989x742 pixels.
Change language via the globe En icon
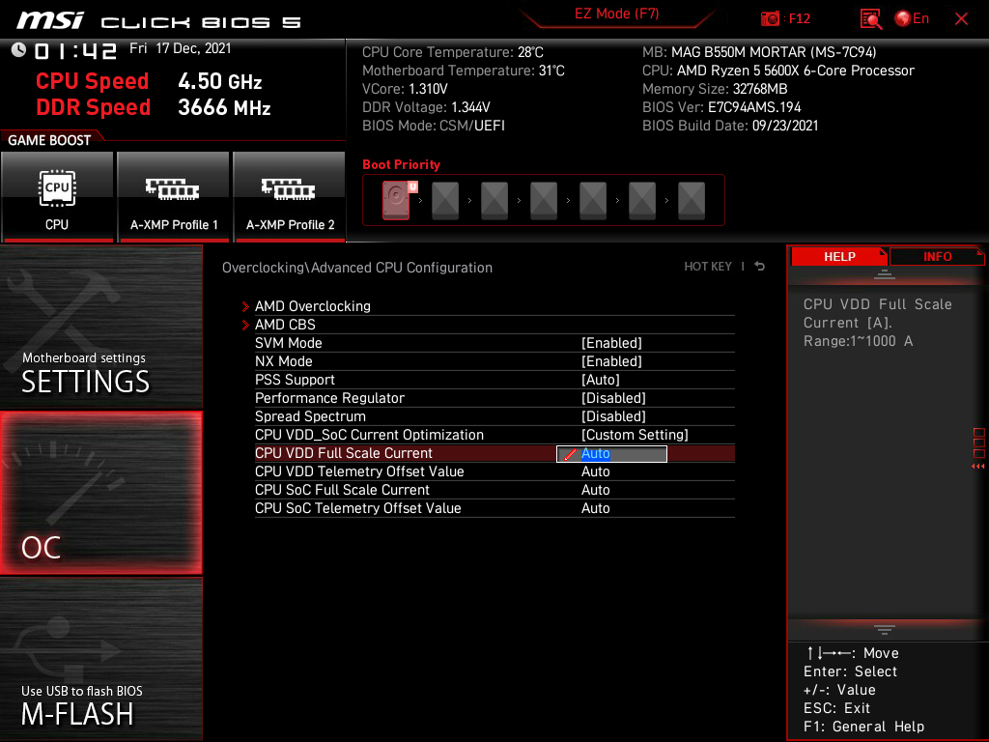912,19
